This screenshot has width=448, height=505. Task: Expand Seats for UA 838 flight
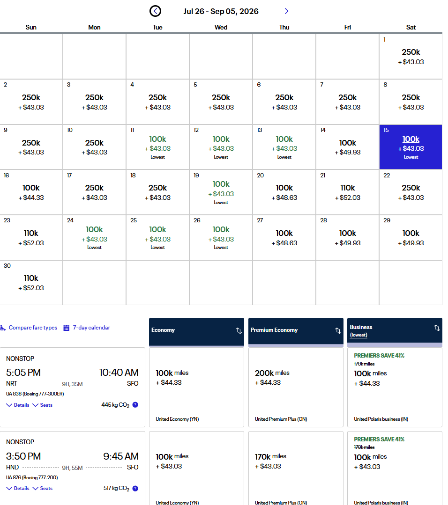click(x=43, y=405)
